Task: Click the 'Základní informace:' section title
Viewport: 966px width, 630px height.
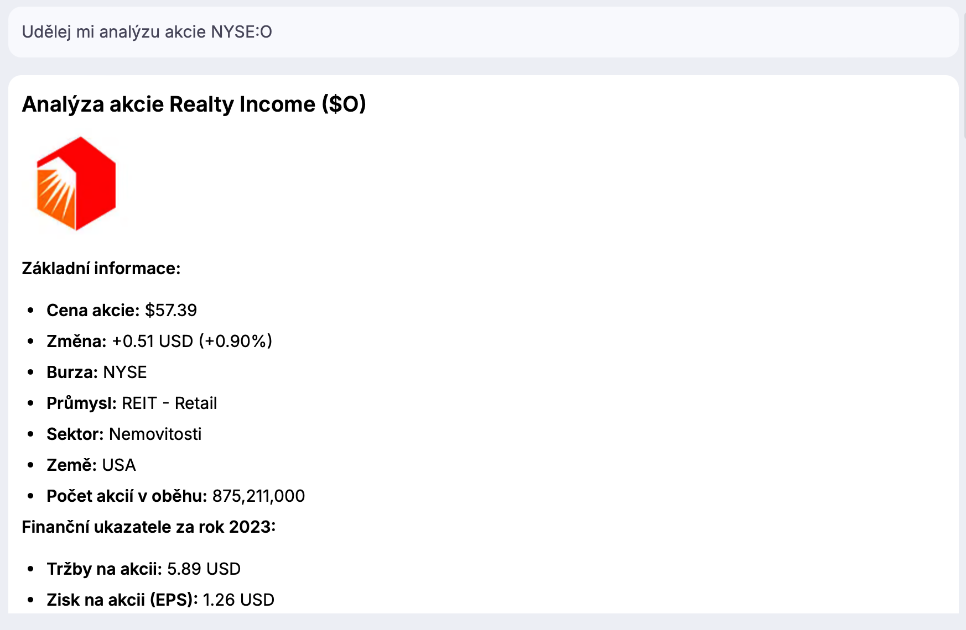Action: (x=101, y=269)
